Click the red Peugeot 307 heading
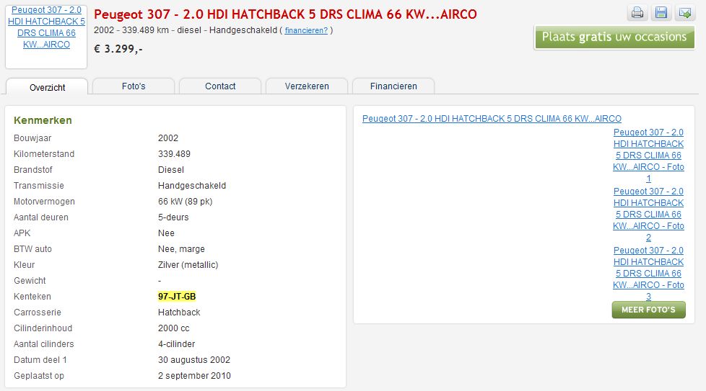The height and width of the screenshot is (391, 706). coord(285,14)
